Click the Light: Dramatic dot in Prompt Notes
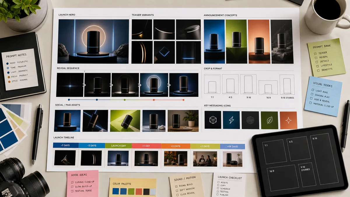Viewport: 350px width, 197px height. tap(8, 72)
